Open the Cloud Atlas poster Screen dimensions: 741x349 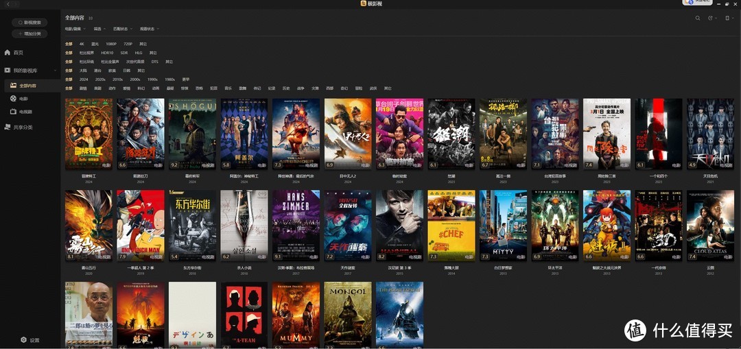point(710,226)
